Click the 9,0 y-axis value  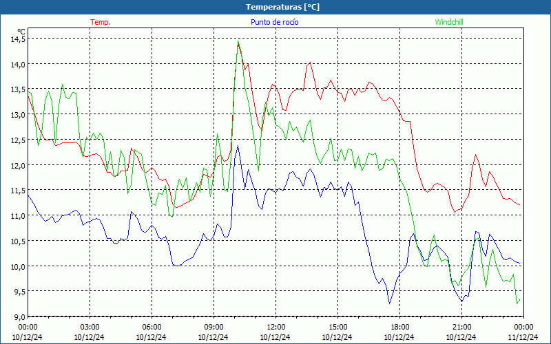[x=19, y=317]
